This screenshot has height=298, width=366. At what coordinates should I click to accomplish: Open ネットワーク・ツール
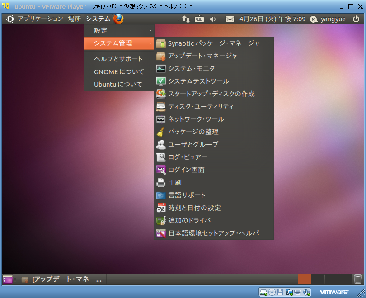(214, 119)
